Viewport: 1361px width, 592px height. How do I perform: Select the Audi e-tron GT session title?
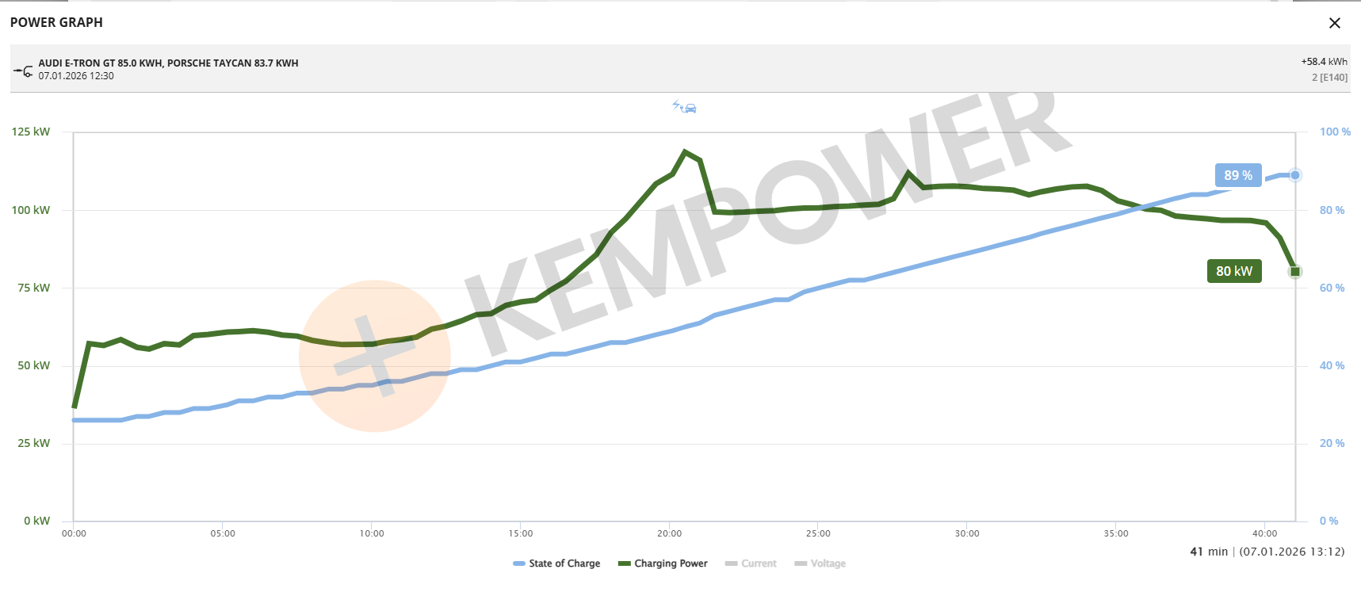168,63
